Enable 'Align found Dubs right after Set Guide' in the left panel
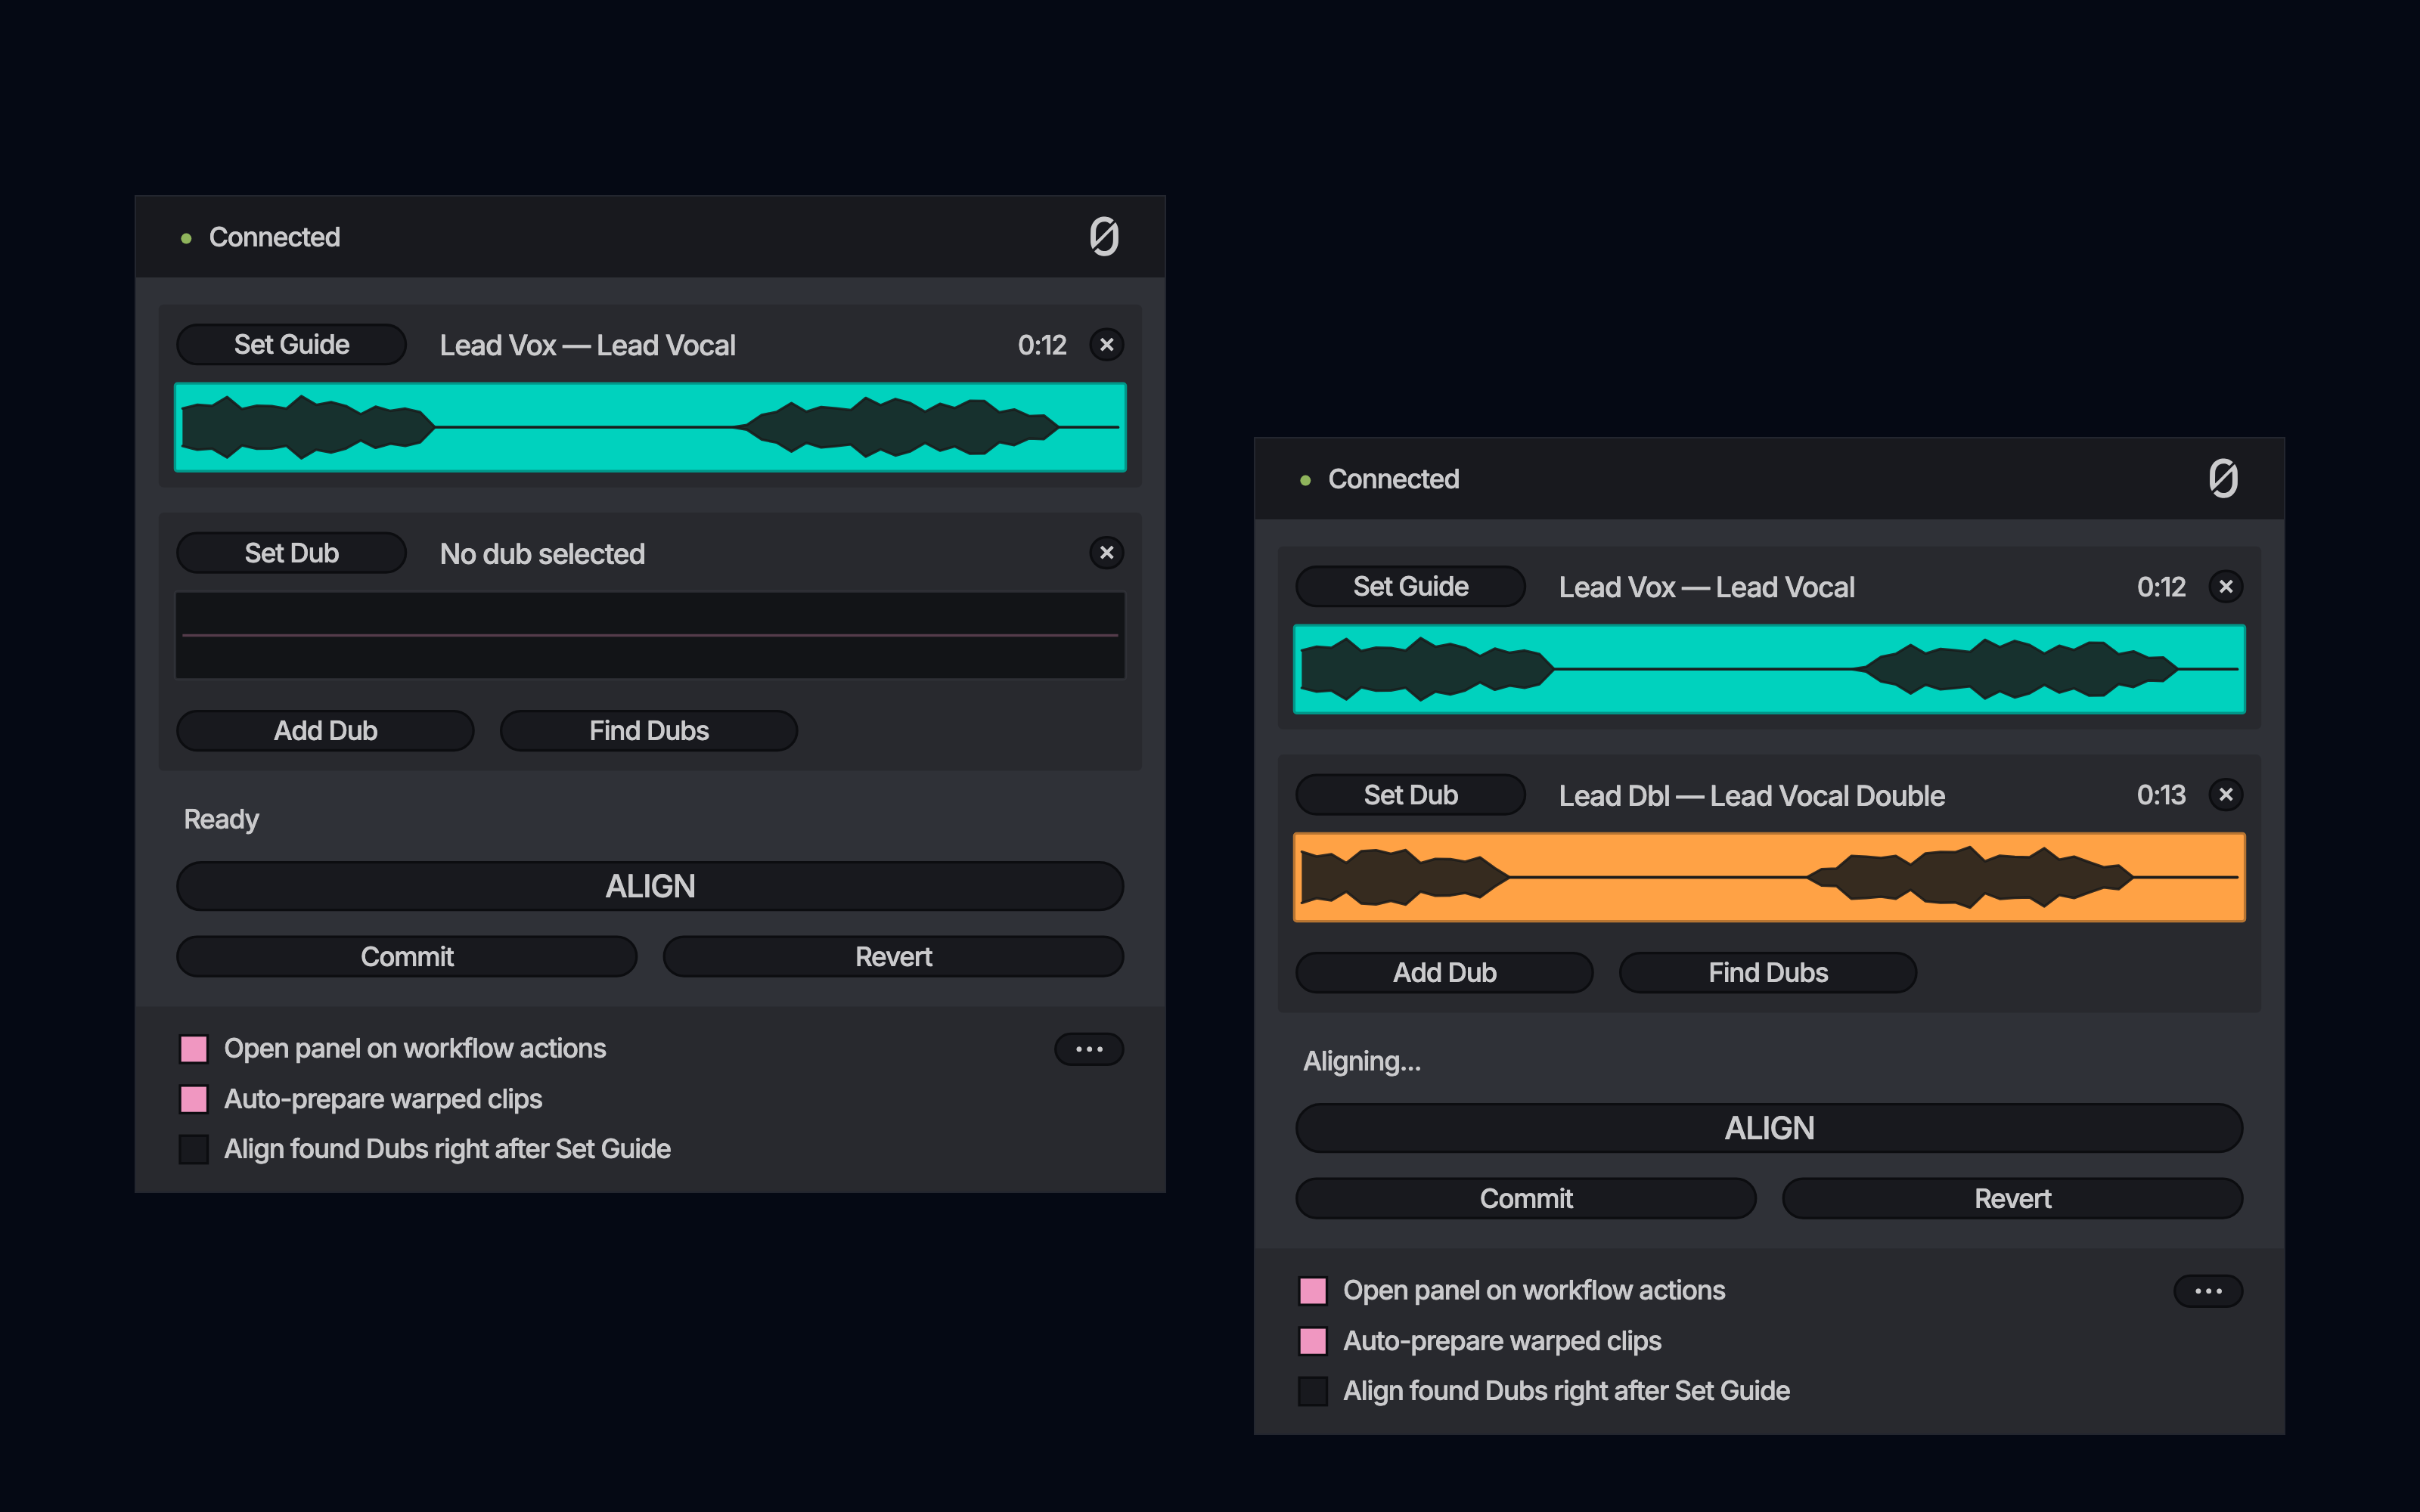Image resolution: width=2420 pixels, height=1512 pixels. coord(194,1149)
